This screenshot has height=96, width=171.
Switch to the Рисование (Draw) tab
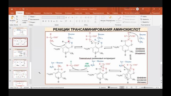[x=37, y=13]
